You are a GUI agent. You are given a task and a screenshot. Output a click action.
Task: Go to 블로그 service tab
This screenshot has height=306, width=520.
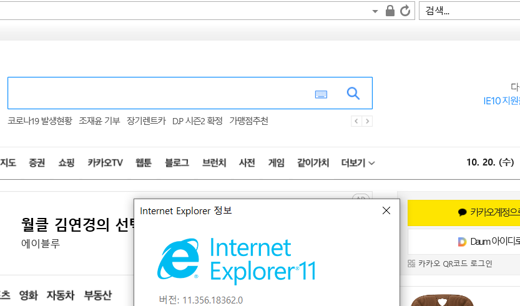tap(177, 162)
